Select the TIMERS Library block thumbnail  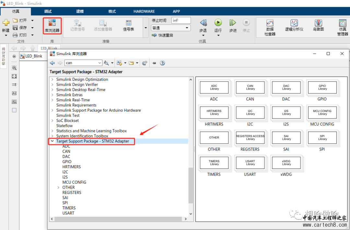[x=214, y=163]
